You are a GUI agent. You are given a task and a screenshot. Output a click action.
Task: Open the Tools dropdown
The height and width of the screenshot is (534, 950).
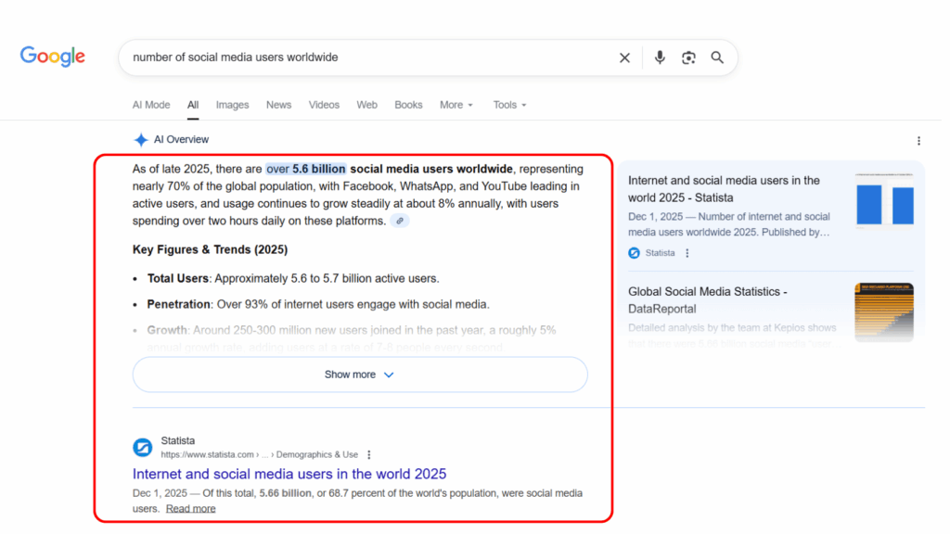point(509,105)
